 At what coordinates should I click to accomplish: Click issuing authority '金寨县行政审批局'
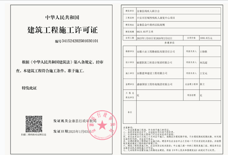(x=82, y=121)
